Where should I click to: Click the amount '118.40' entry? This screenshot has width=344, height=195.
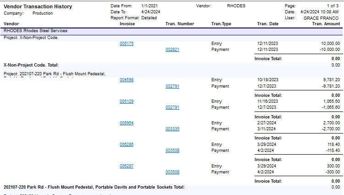[334, 145]
